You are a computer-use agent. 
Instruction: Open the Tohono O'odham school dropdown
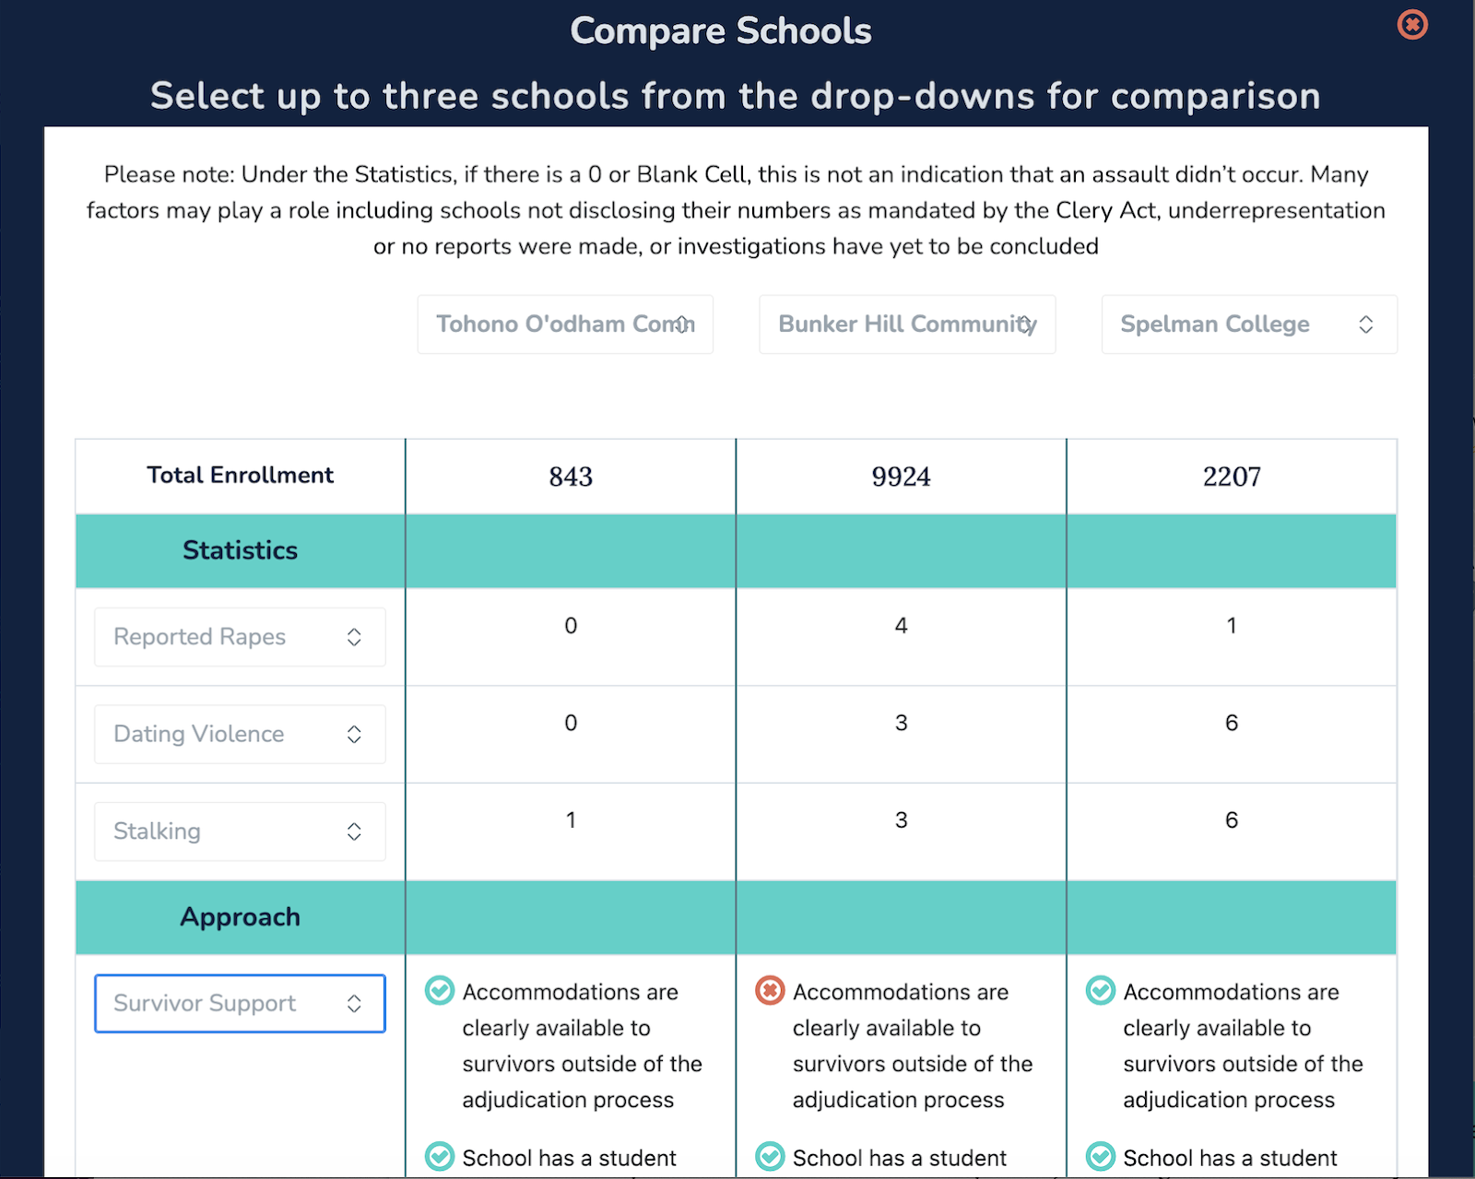[565, 324]
